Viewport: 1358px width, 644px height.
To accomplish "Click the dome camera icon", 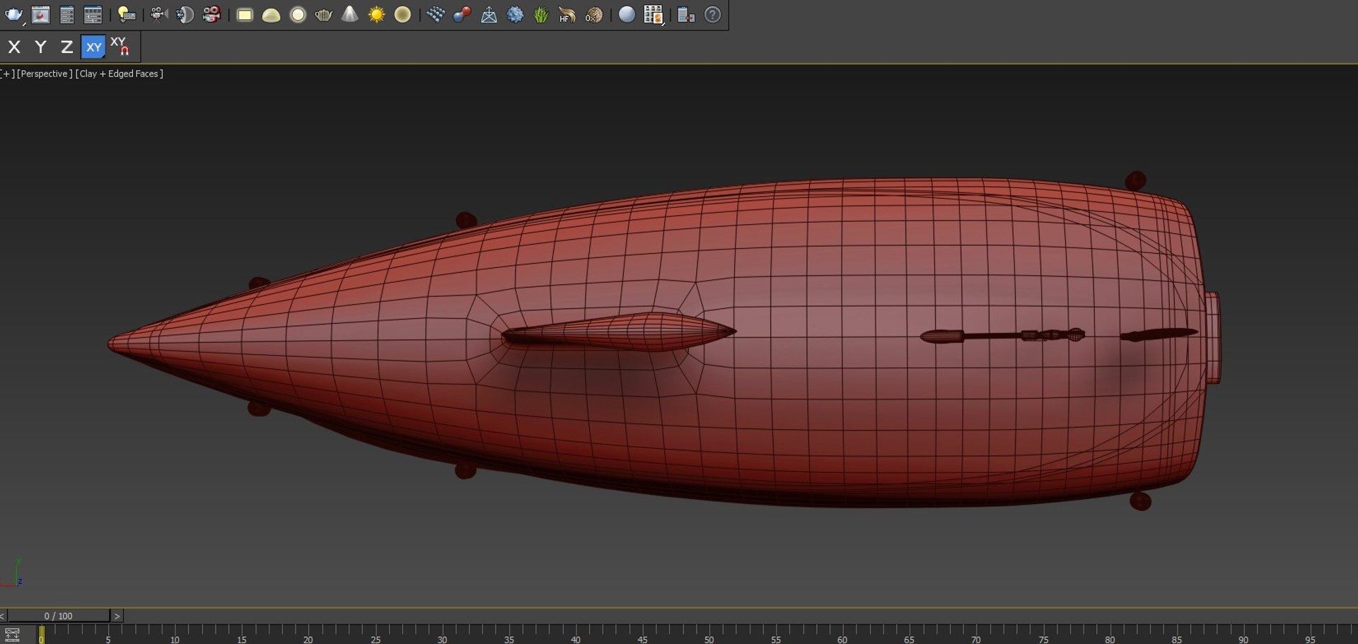I will coord(185,15).
